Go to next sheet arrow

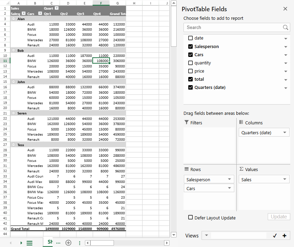(x=21, y=243)
